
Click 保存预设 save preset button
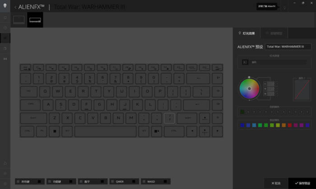[302, 183]
